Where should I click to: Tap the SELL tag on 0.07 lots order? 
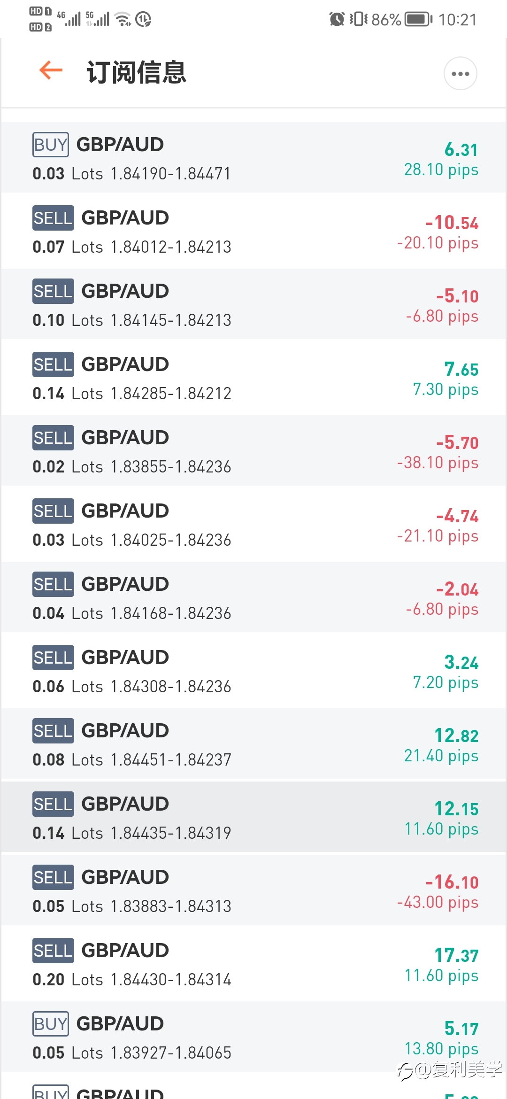click(x=53, y=218)
